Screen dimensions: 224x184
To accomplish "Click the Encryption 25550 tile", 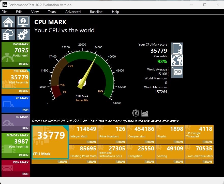I will point(141,152).
